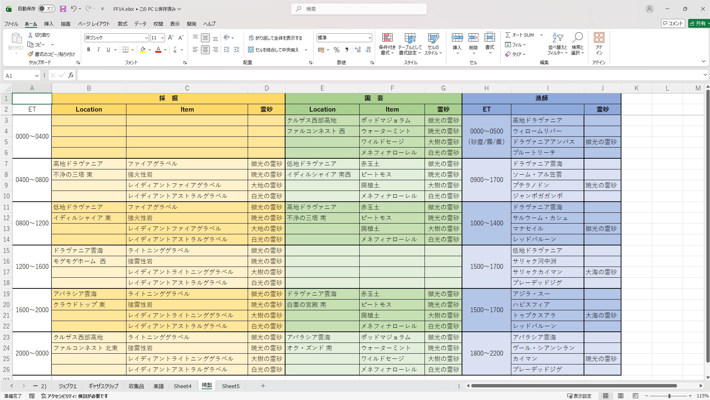Toggle 折り返して全体を表示する wrap text
This screenshot has height=400, width=710.
coord(275,38)
